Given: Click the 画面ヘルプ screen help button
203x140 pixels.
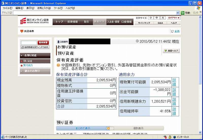Looking at the screenshot, I should (x=171, y=51).
